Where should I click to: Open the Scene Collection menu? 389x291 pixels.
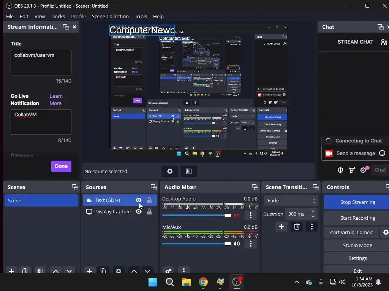(111, 16)
